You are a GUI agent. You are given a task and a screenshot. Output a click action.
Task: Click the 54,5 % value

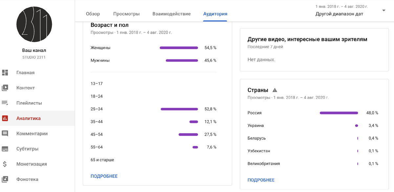pos(210,48)
